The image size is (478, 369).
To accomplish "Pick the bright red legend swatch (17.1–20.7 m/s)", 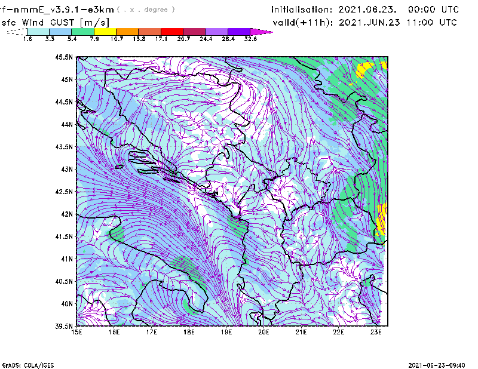I will click(171, 32).
